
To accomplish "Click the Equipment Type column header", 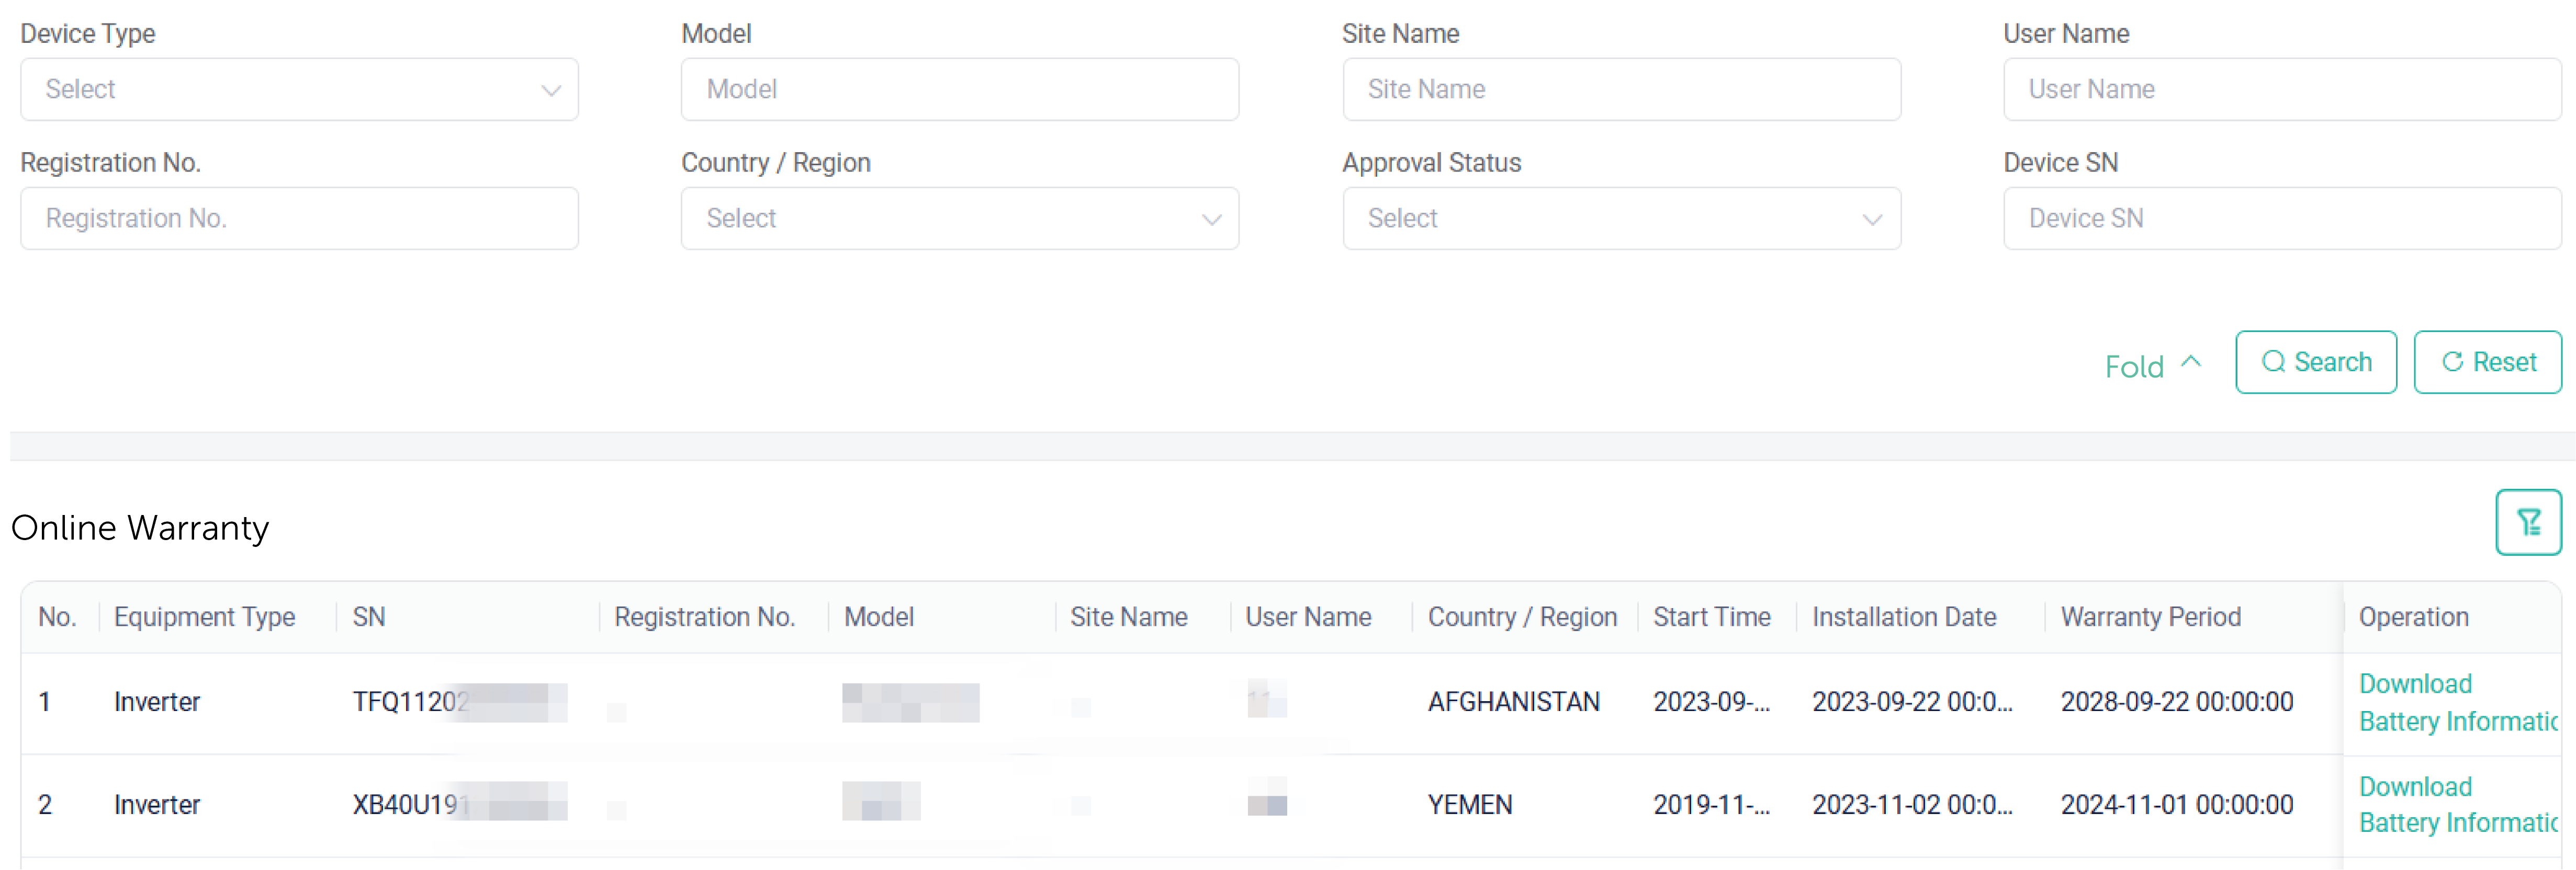I will (x=204, y=616).
